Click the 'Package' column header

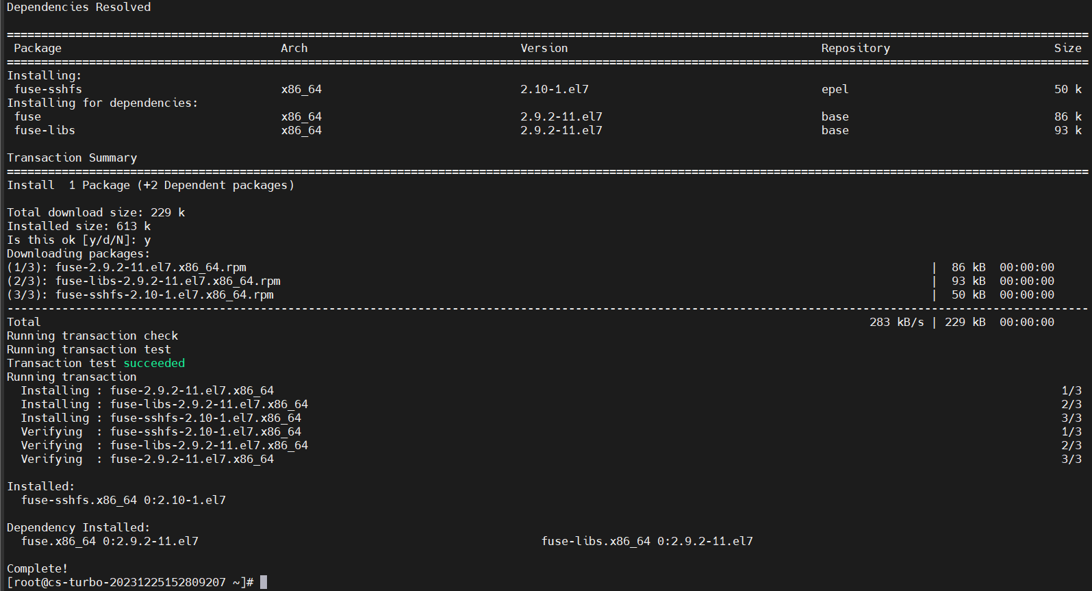coord(38,48)
